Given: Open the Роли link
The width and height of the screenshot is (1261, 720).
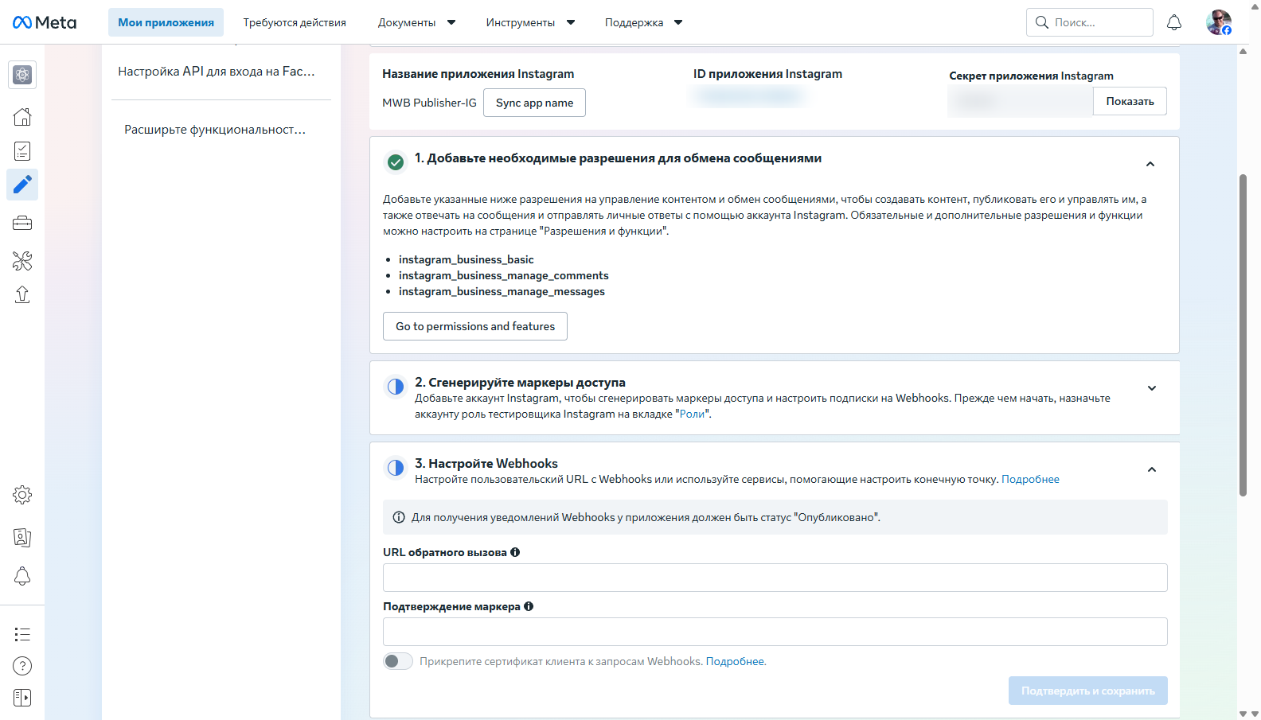Looking at the screenshot, I should pyautogui.click(x=692, y=414).
